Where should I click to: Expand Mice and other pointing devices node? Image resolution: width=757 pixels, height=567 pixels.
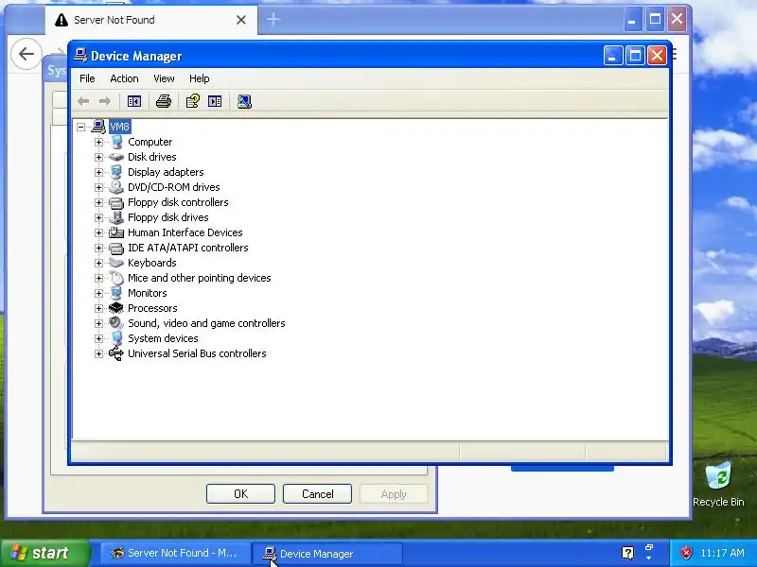point(98,278)
